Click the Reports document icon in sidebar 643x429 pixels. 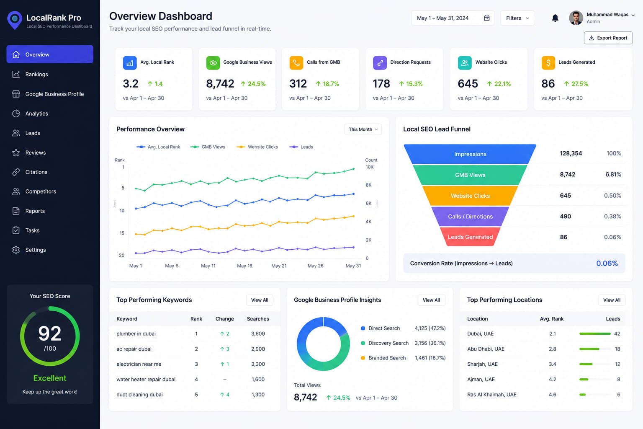point(16,211)
